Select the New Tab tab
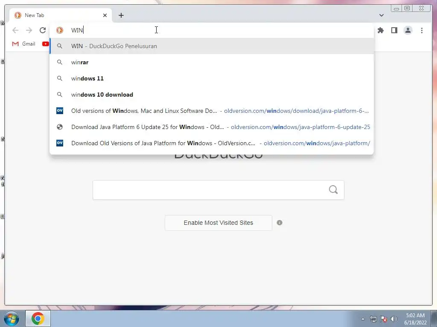The width and height of the screenshot is (437, 327). click(61, 15)
